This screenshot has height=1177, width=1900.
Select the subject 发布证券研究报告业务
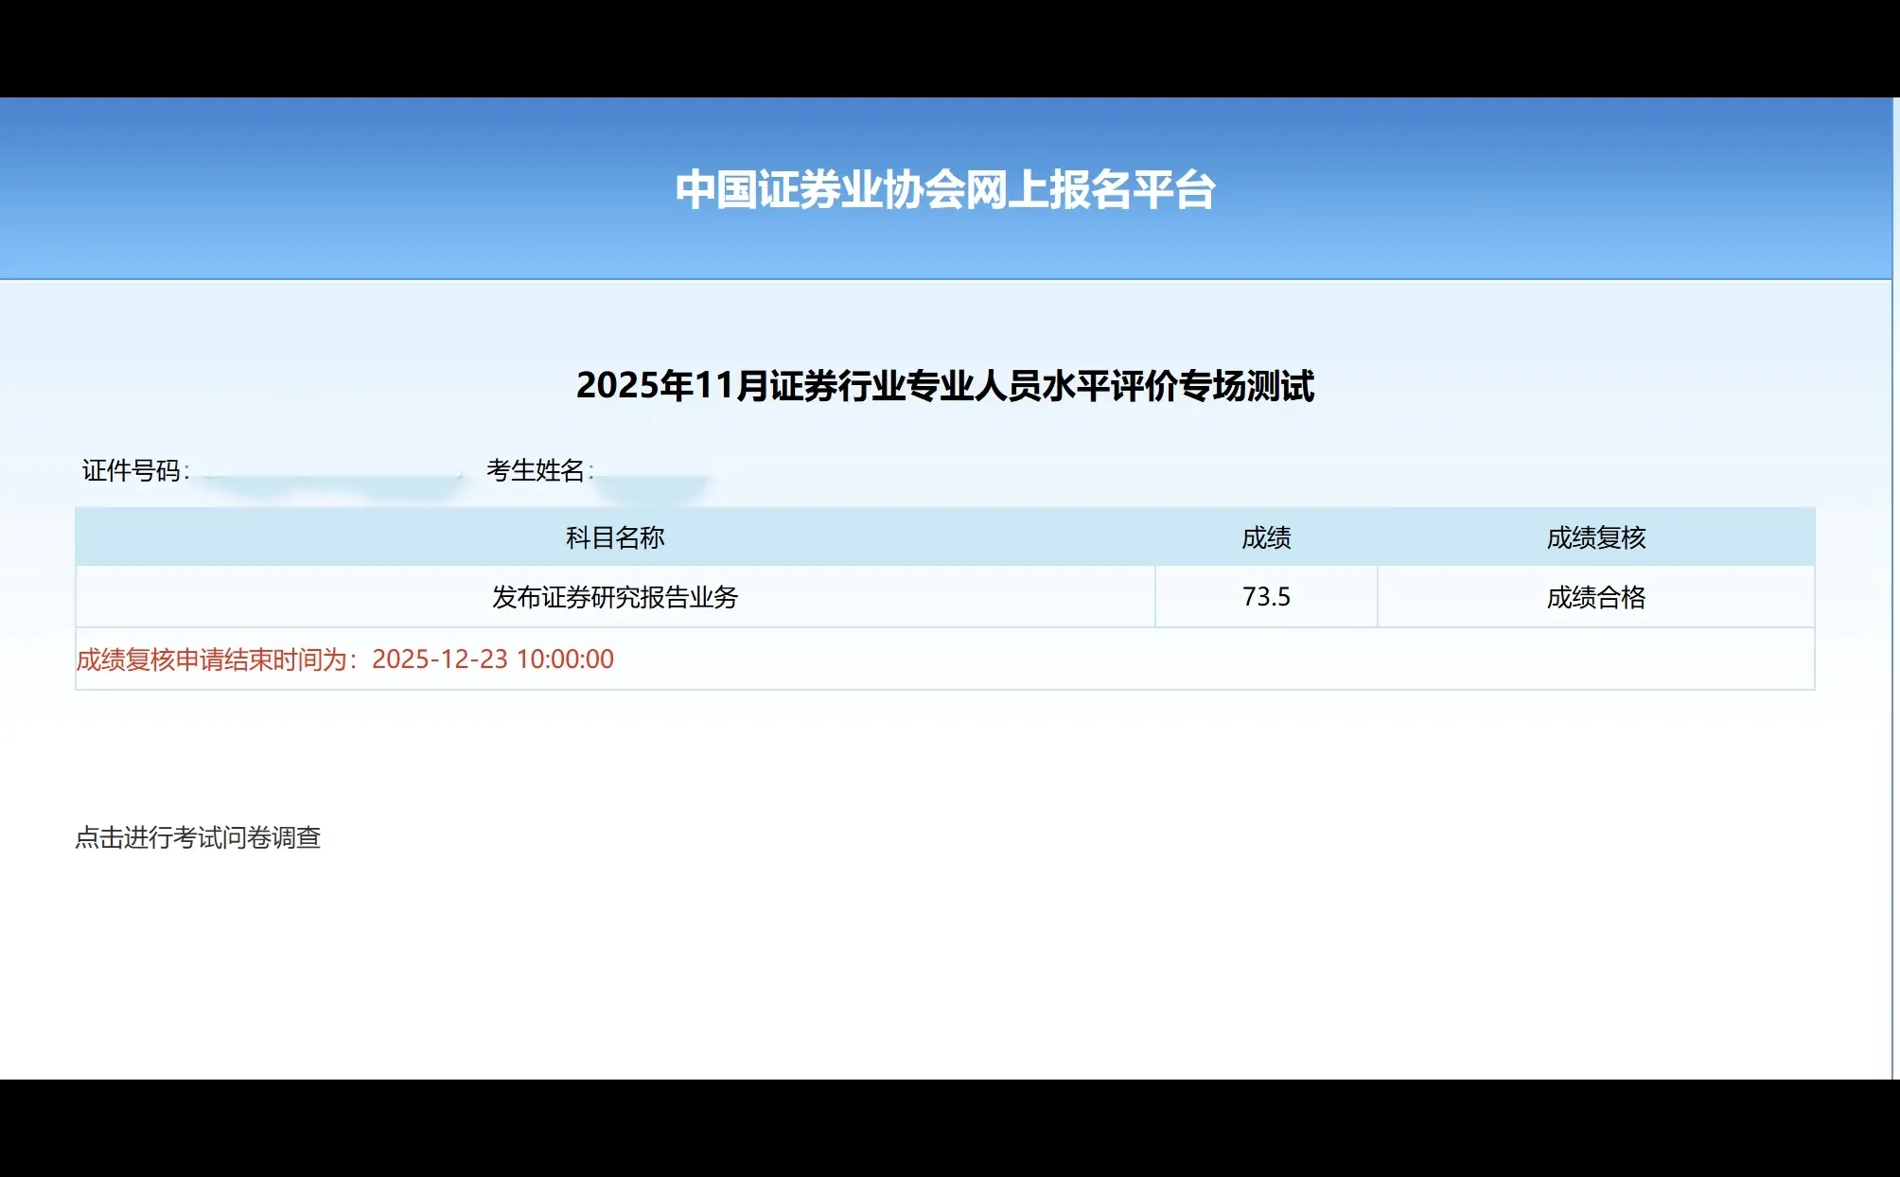pos(615,597)
